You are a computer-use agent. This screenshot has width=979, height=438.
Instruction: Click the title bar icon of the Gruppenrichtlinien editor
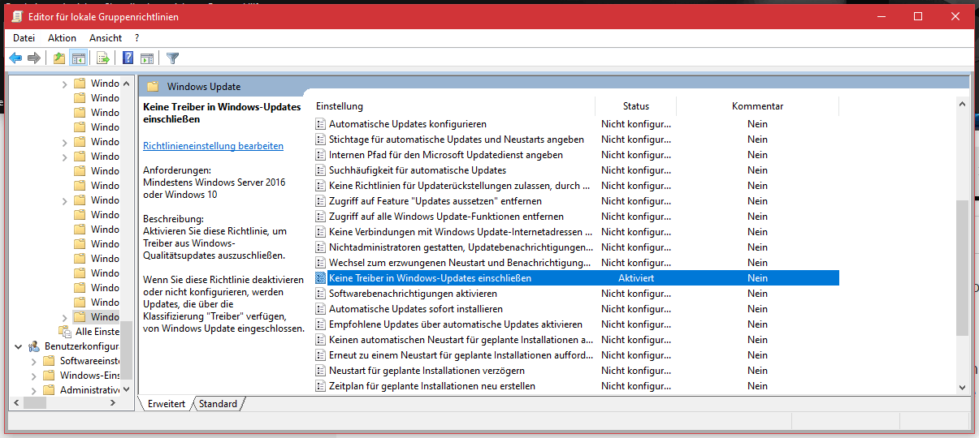(16, 16)
